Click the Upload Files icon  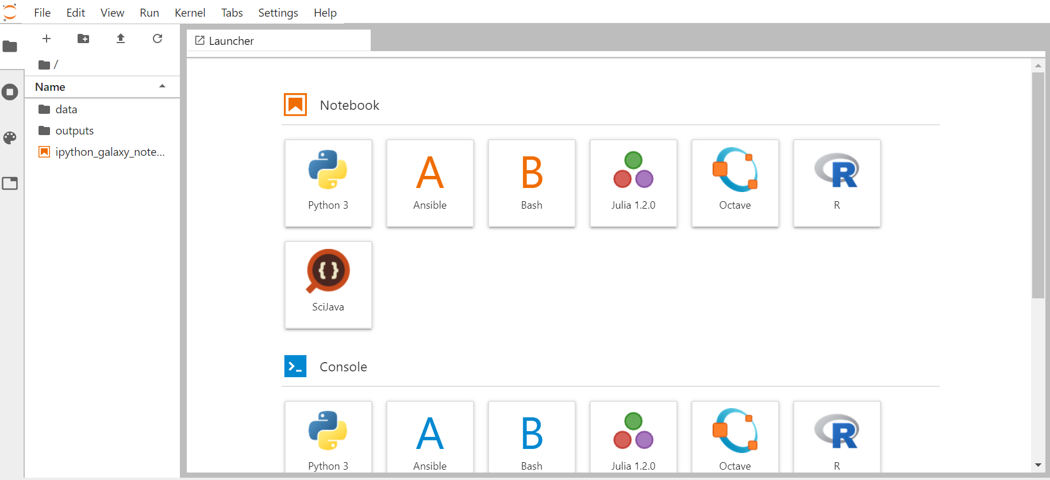(121, 39)
